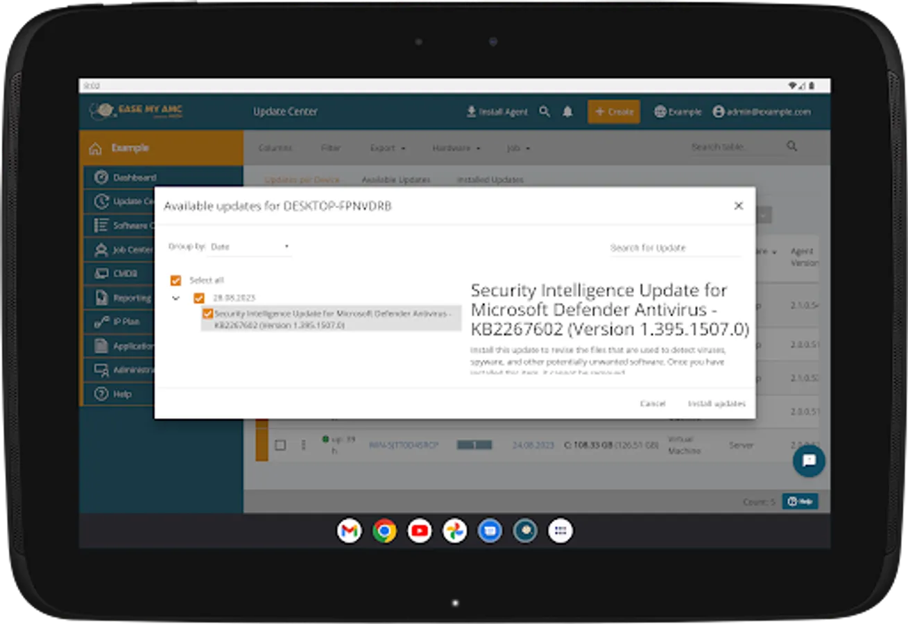Focus the Search for Update field
The height and width of the screenshot is (624, 908).
click(x=675, y=248)
